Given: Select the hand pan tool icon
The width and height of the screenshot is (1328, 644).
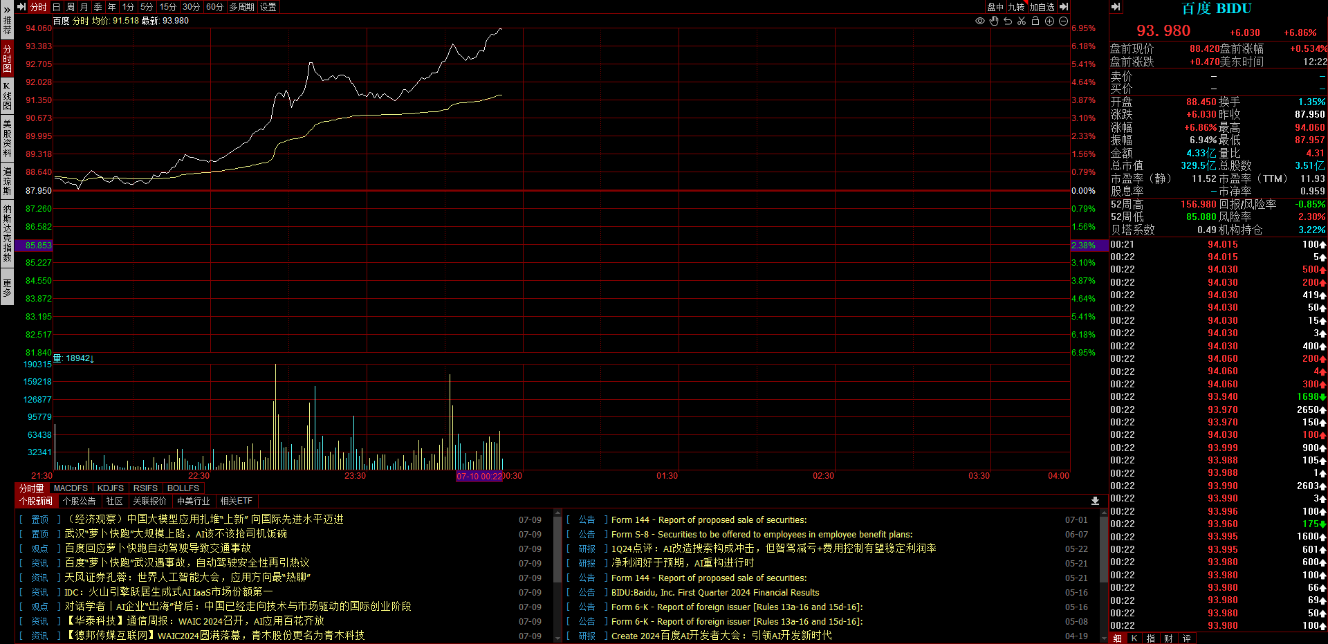Looking at the screenshot, I should coord(994,21).
